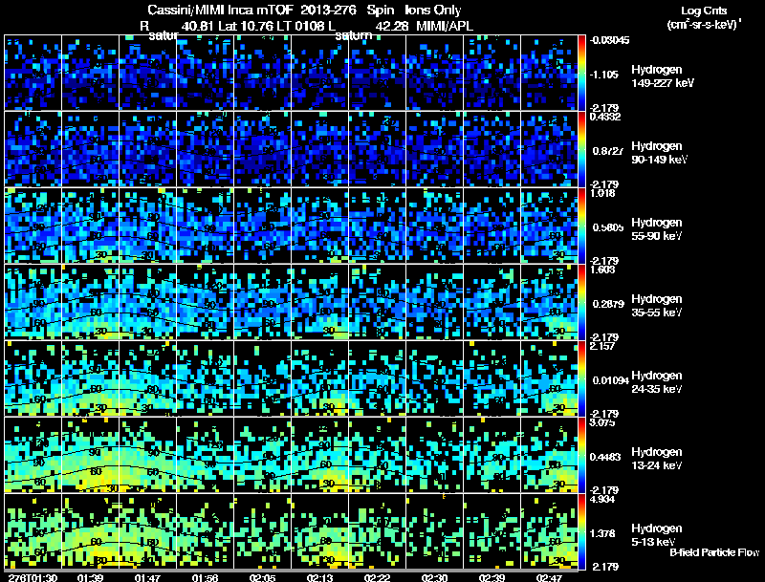Click the 0.4483 colorbar value
765x582 pixels.
click(x=605, y=457)
